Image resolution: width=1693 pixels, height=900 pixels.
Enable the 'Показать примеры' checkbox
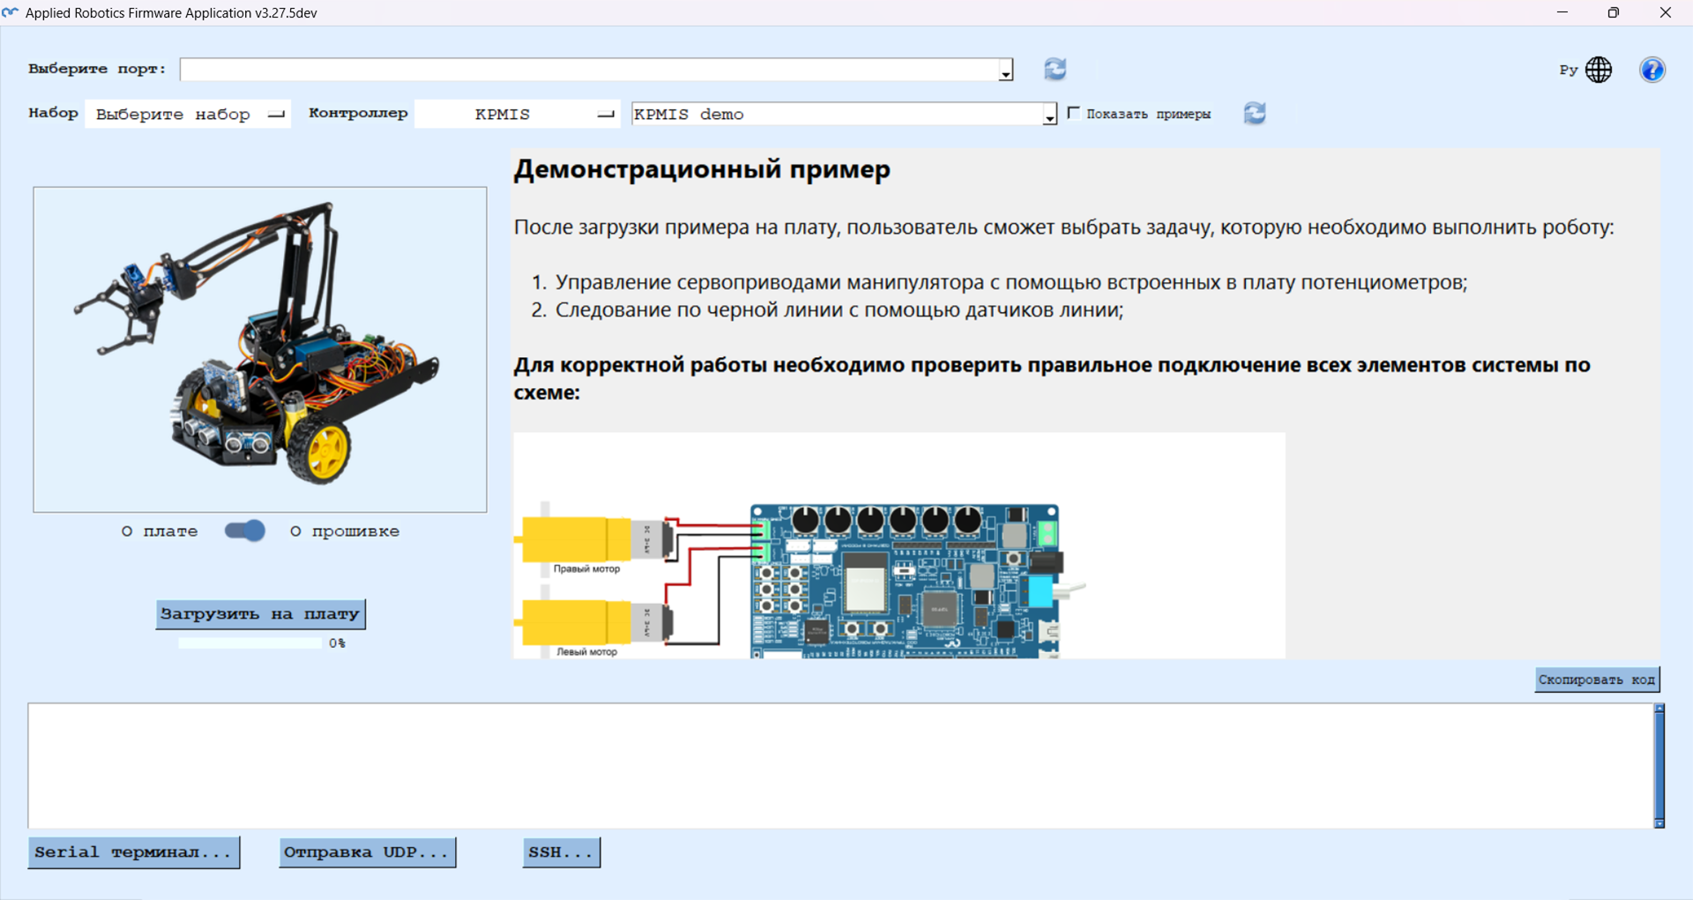point(1073,113)
